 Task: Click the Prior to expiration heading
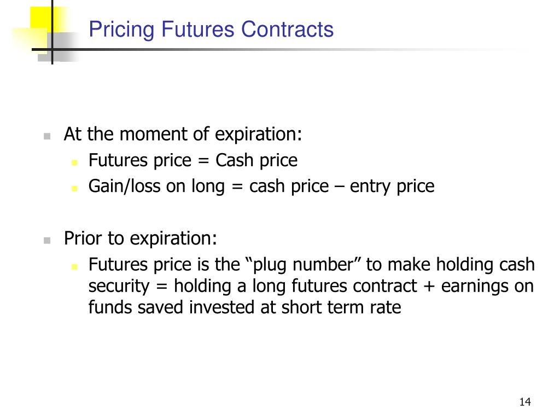click(141, 238)
